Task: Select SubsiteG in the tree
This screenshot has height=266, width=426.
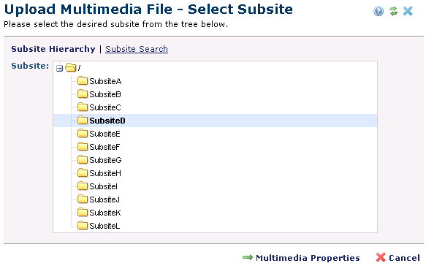Action: 105,160
